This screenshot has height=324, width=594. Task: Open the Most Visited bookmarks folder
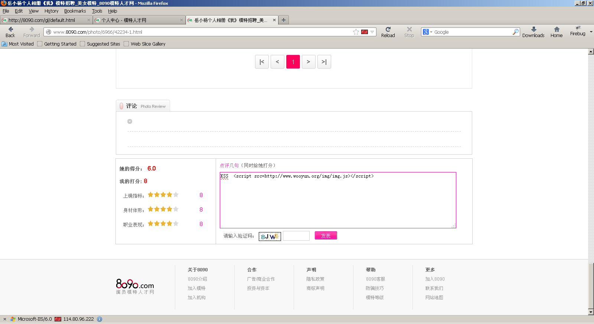[17, 44]
